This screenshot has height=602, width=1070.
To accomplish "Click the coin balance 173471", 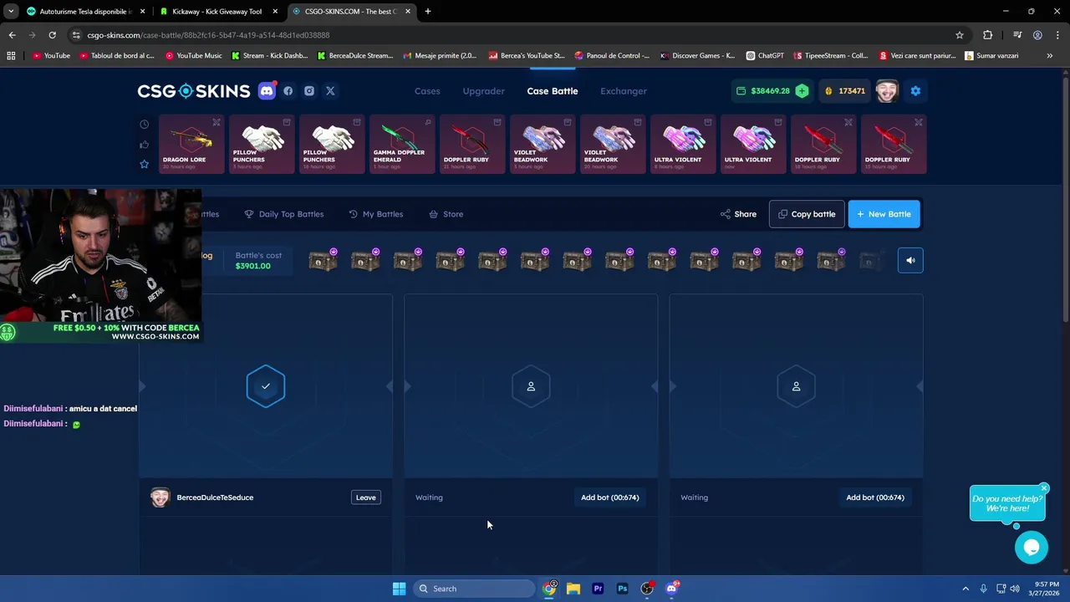I will [845, 91].
